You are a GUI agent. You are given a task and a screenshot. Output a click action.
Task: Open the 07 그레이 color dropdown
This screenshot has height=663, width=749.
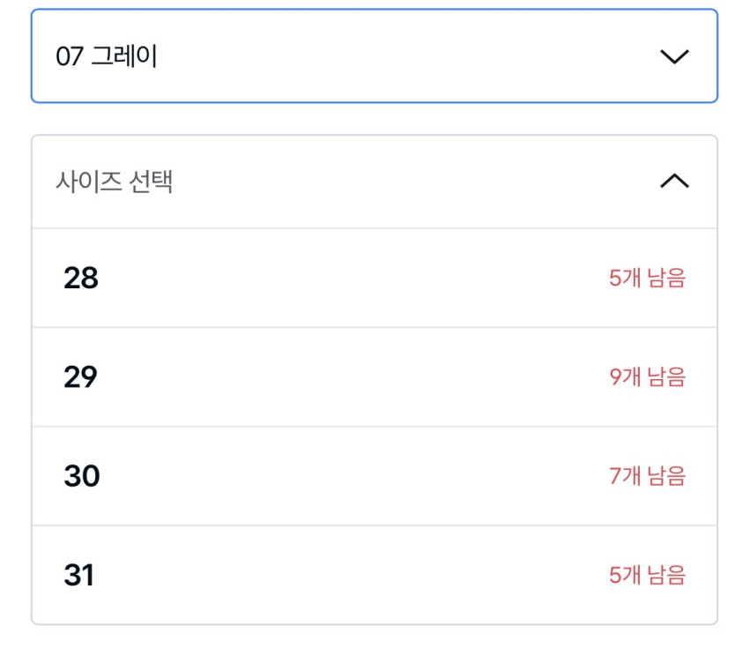pyautogui.click(x=374, y=56)
